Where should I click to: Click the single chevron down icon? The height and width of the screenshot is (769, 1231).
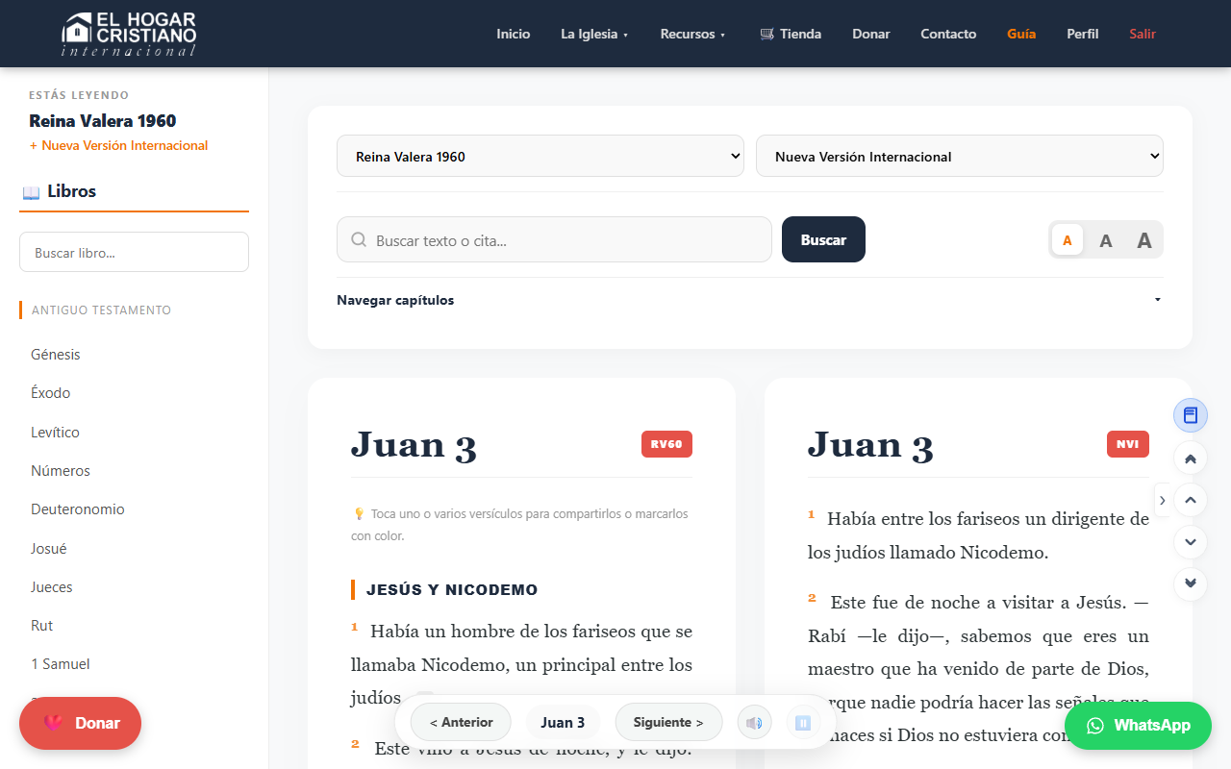point(1191,542)
